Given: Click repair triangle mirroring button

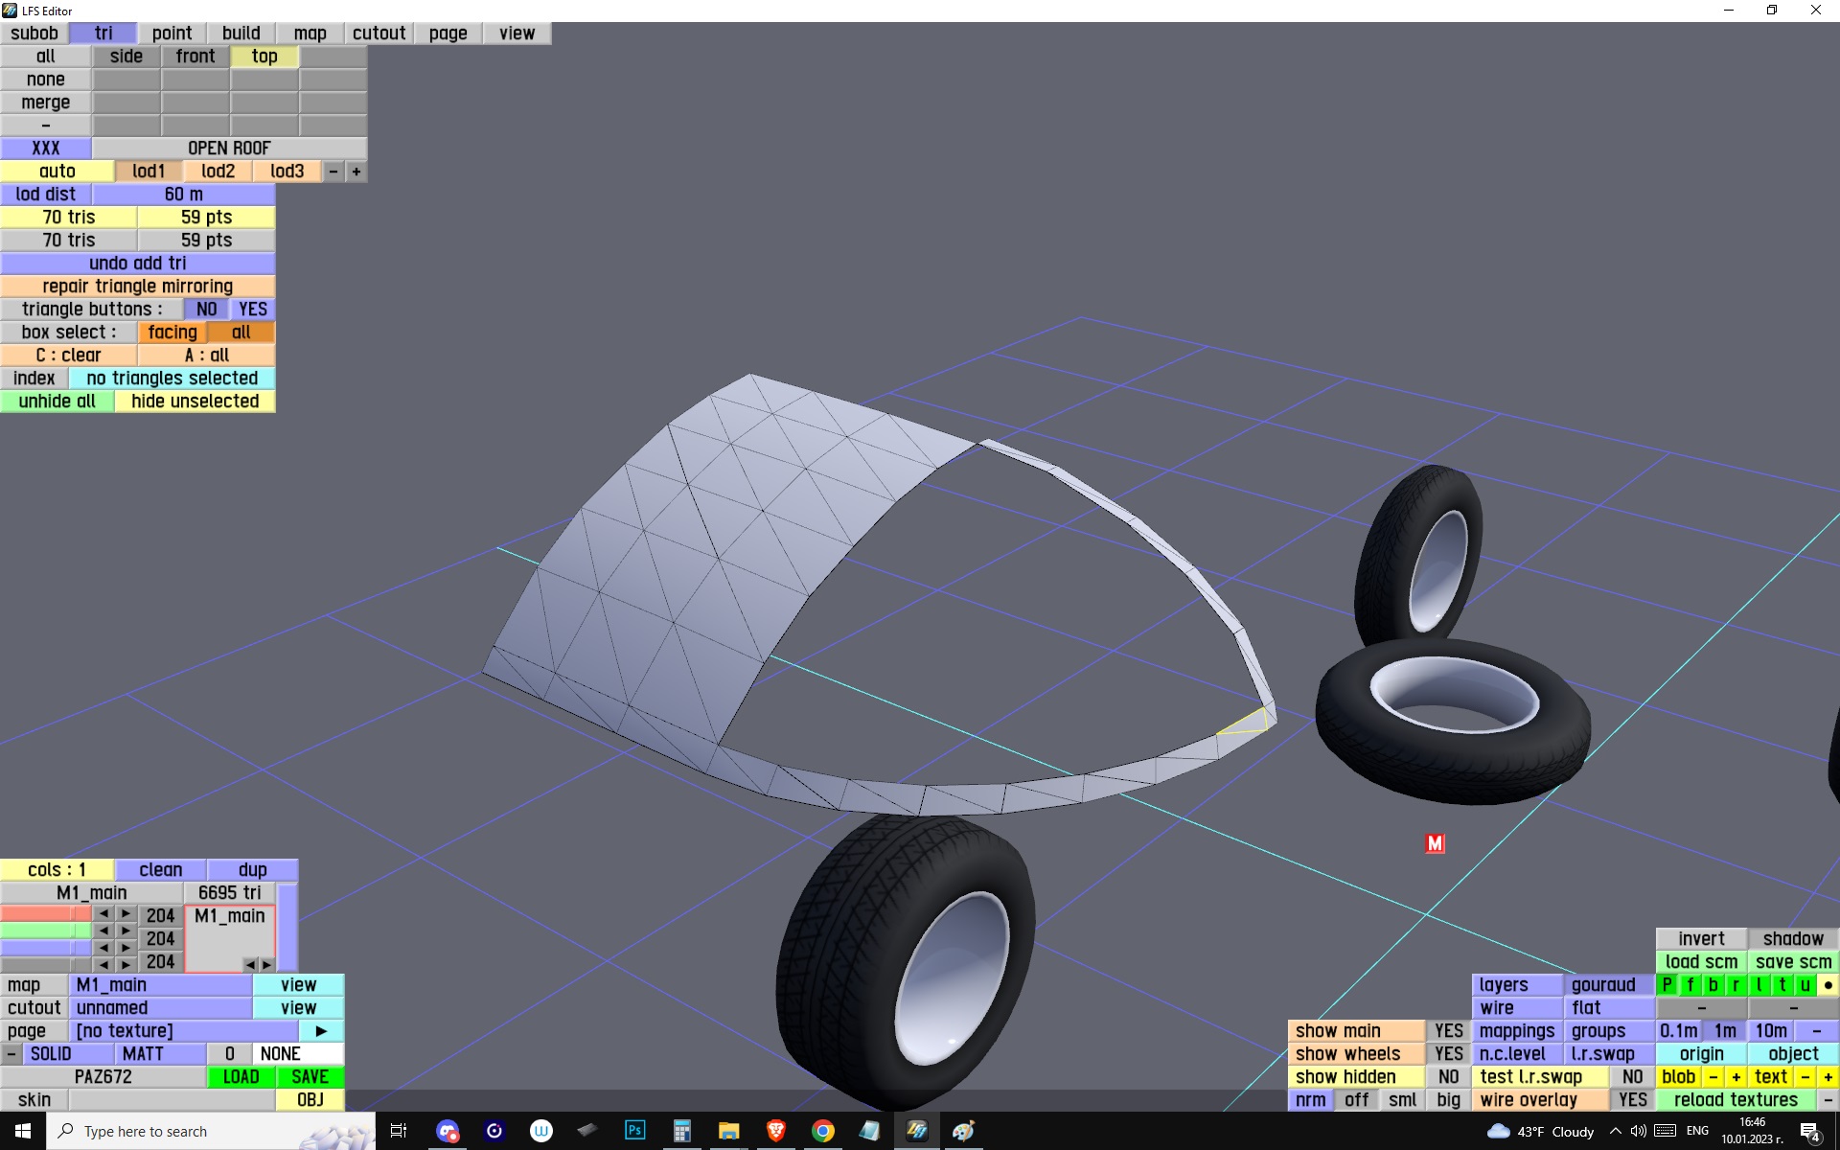Looking at the screenshot, I should click(x=137, y=287).
